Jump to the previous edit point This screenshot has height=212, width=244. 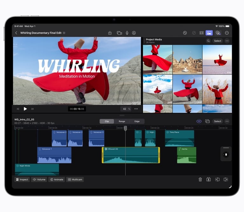pos(18,109)
